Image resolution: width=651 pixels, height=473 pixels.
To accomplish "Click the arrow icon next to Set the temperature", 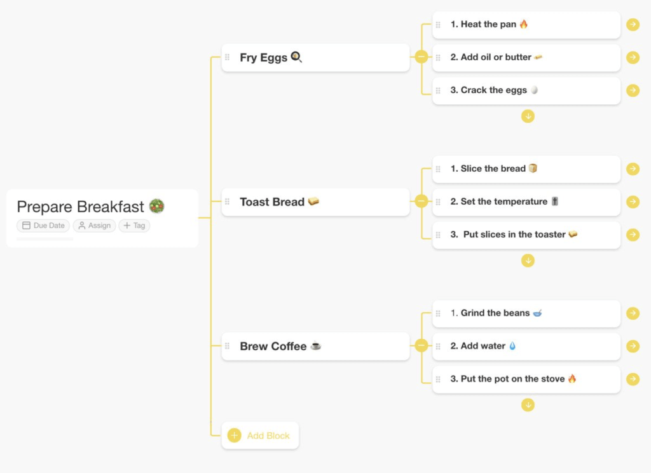I will click(x=633, y=202).
